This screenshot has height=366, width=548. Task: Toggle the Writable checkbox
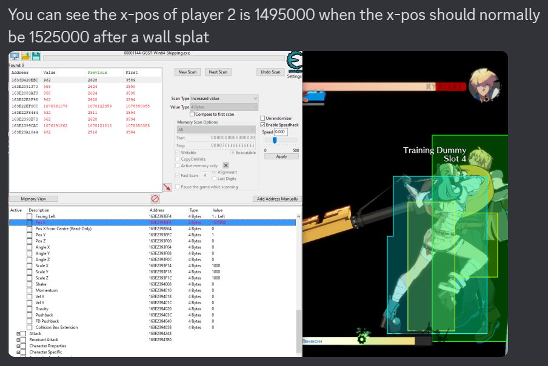[178, 153]
